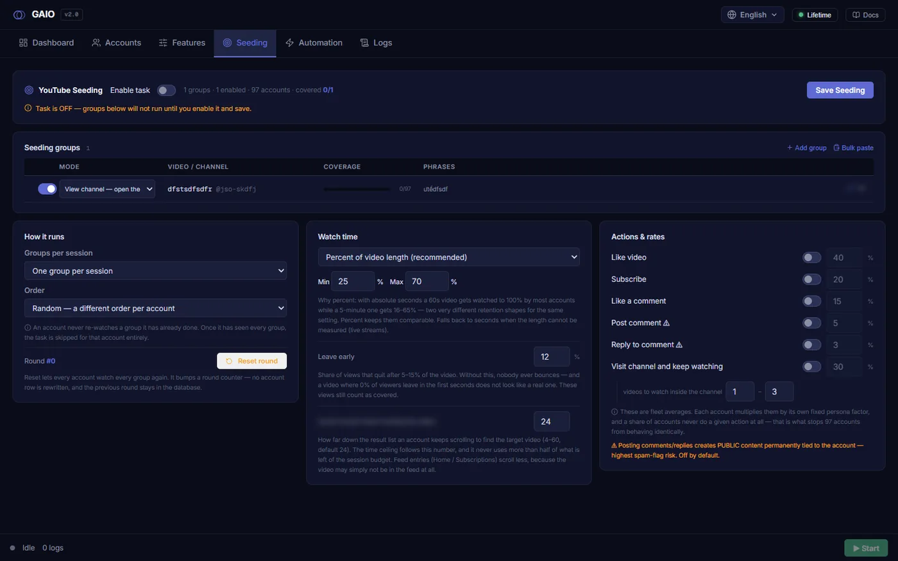This screenshot has height=561, width=898.
Task: Open the Groups per session dropdown
Action: pos(155,271)
